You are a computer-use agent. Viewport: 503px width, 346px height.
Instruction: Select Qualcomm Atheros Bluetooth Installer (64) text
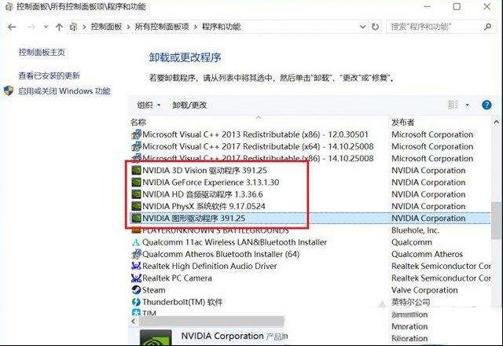click(x=221, y=254)
